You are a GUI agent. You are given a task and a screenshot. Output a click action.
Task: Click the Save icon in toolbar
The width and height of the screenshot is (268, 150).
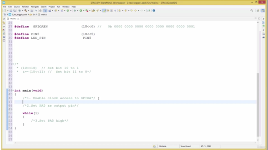pyautogui.click(x=11, y=10)
